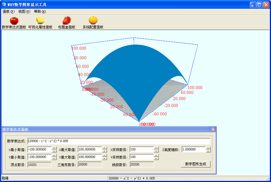Click the Y最小取值 input field
Screen dimensions: 271x182
pyautogui.click(x=40, y=157)
